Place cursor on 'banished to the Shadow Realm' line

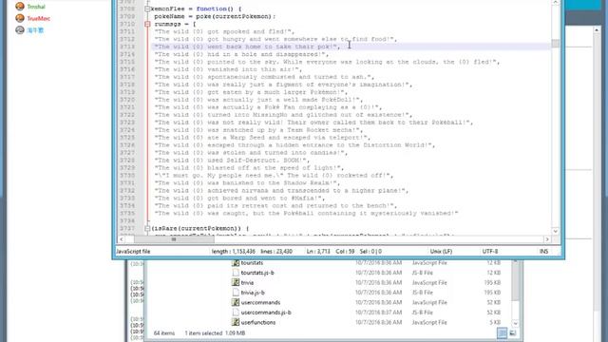[x=247, y=183]
